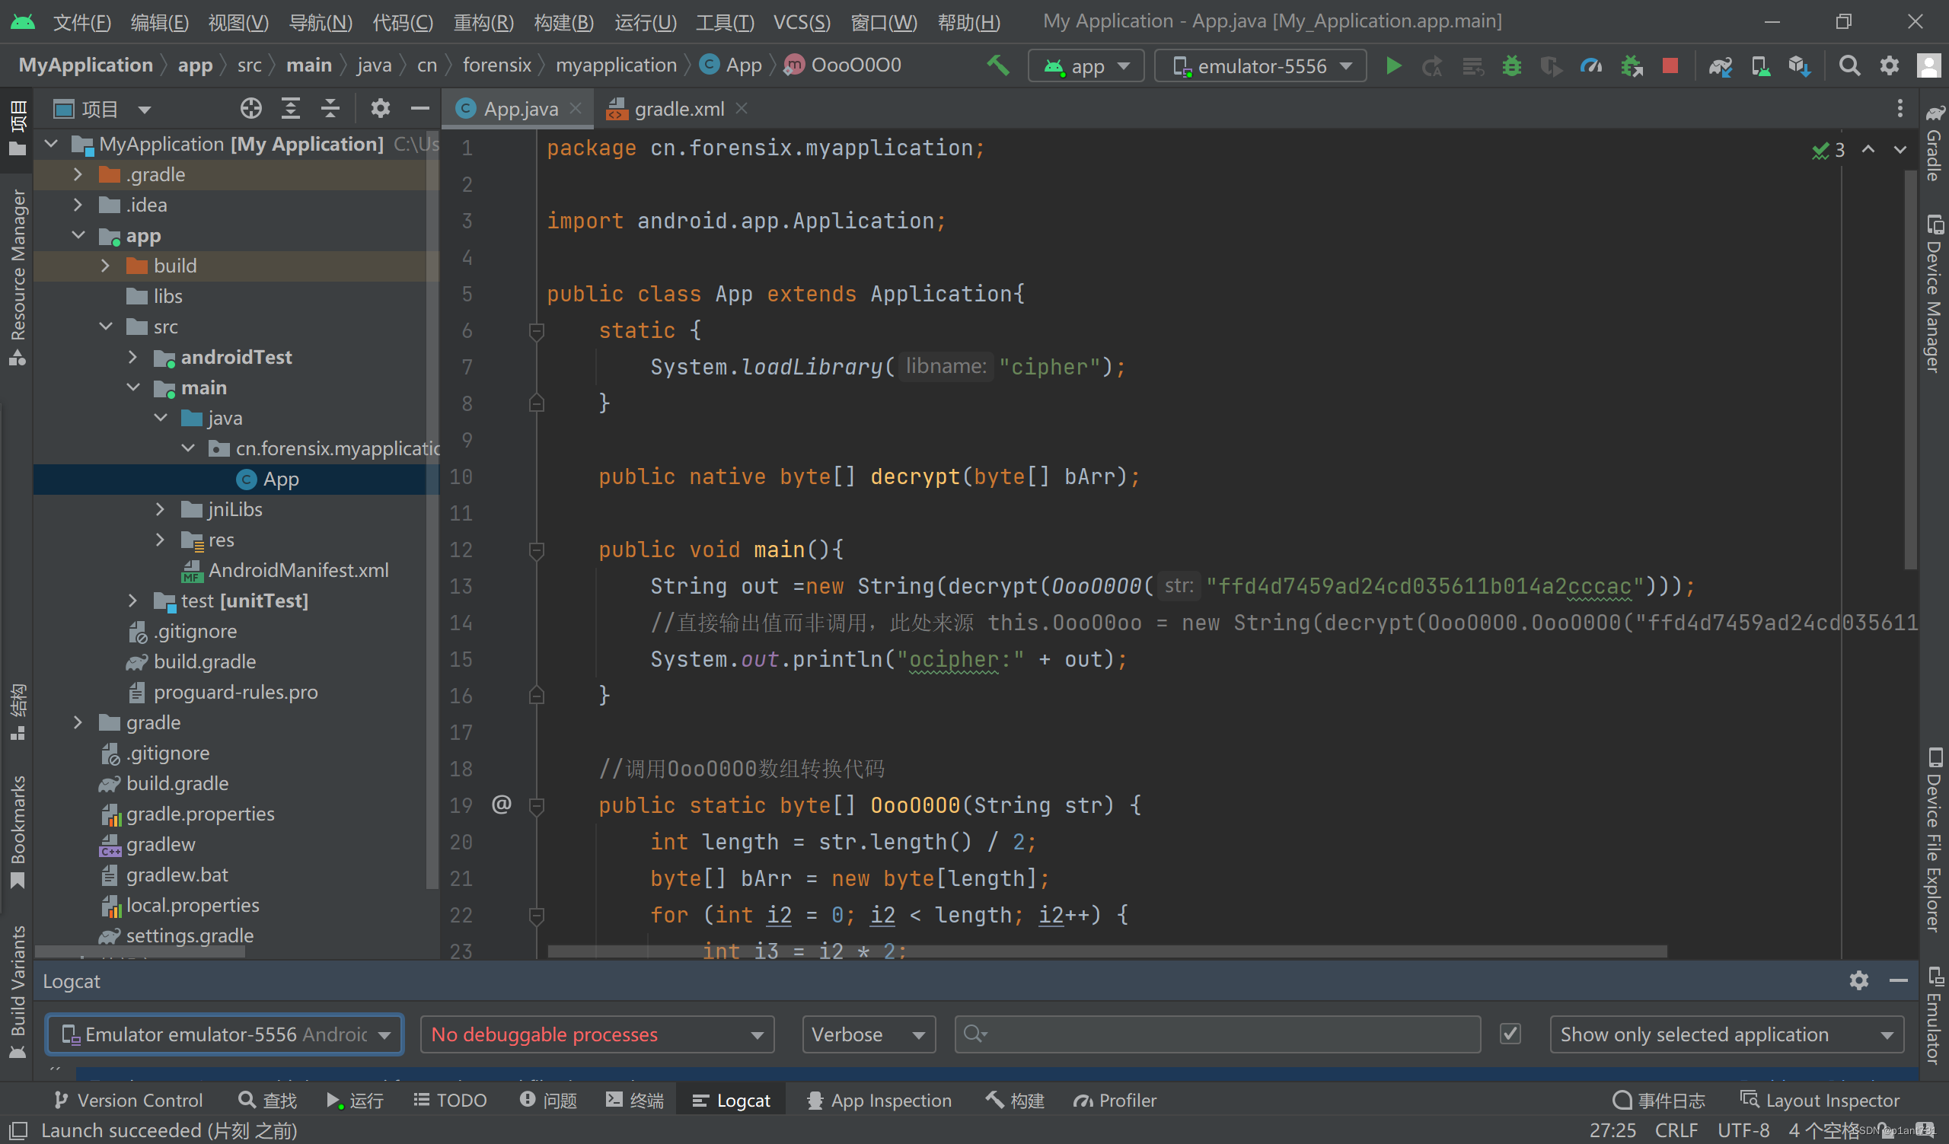Click Select Opened File target icon
1949x1144 pixels.
[250, 108]
